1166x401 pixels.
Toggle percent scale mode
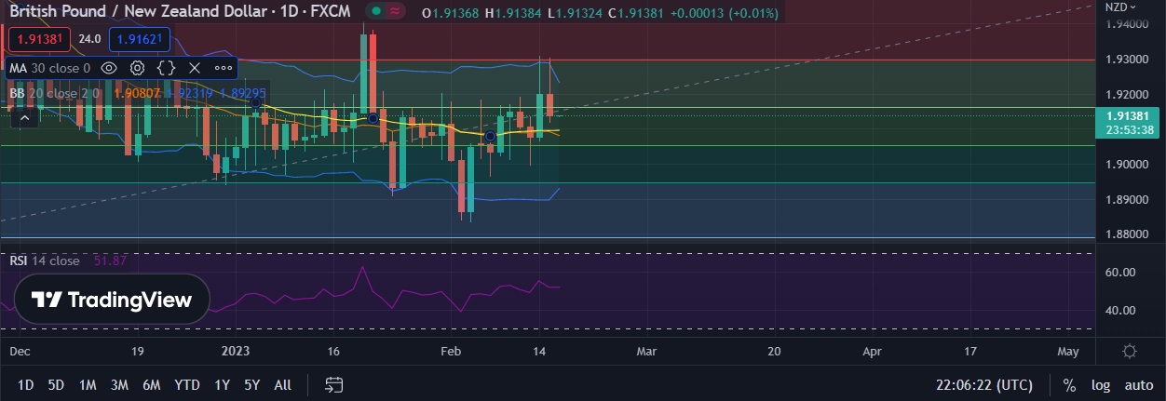(x=1069, y=385)
